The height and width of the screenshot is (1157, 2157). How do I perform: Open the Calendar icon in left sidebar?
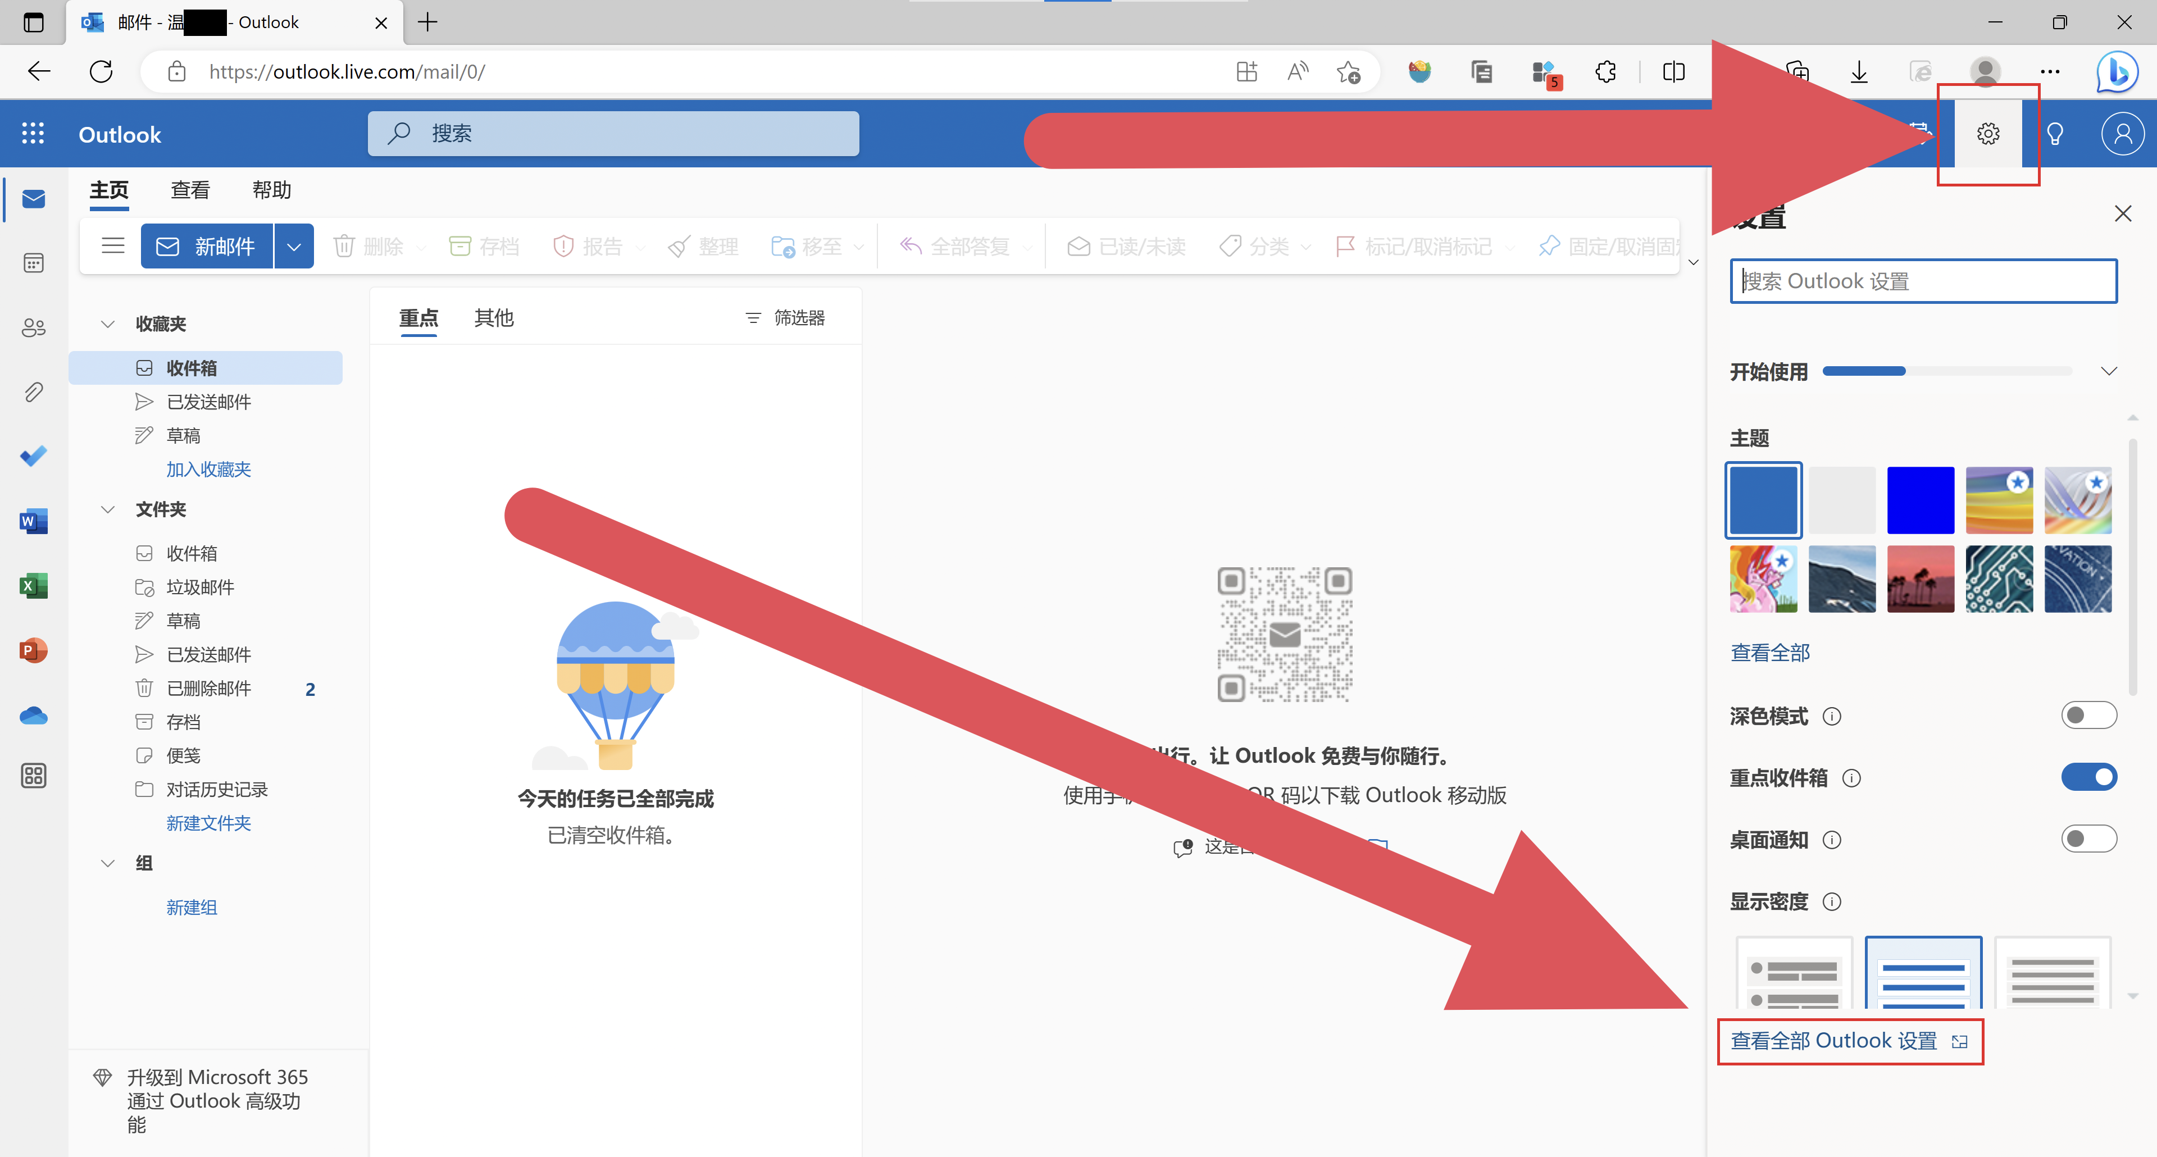point(34,264)
